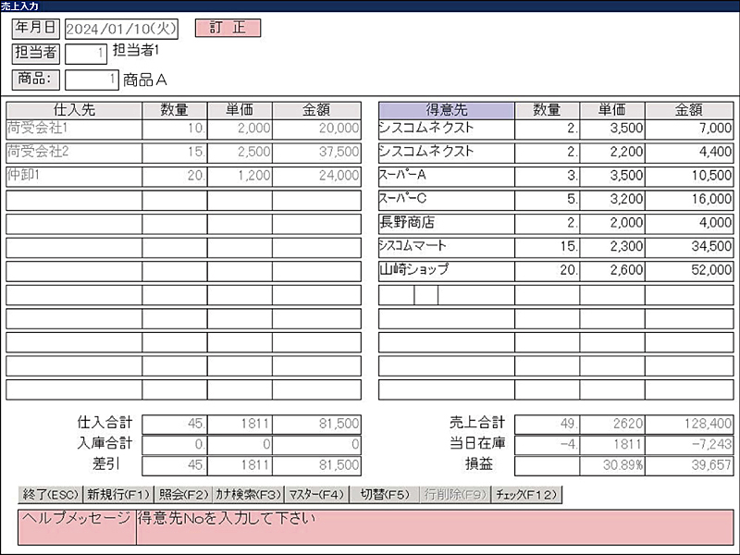Click the highlighted 得意先 column header
The image size is (740, 555).
pos(446,110)
